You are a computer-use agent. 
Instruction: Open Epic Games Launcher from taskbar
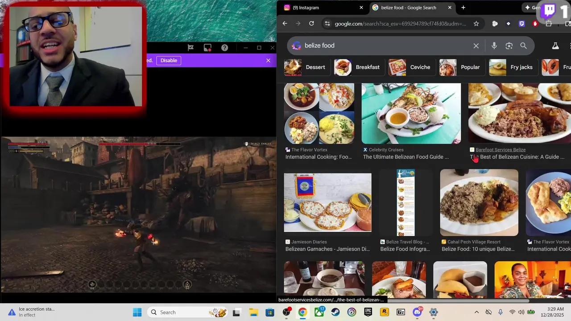click(x=368, y=312)
